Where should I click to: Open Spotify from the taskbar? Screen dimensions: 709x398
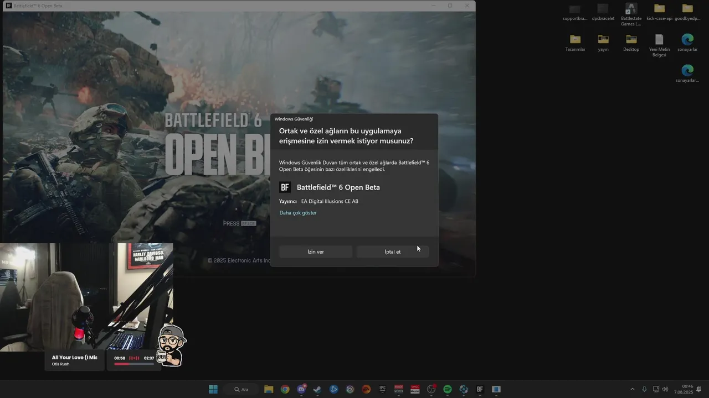point(448,389)
